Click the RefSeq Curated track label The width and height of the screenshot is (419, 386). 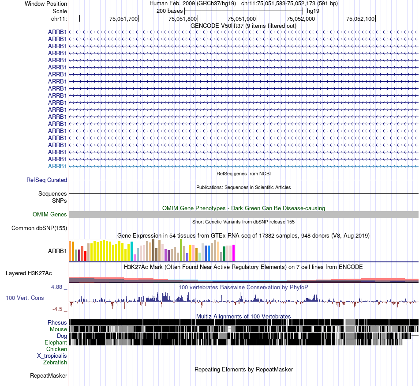pos(46,180)
